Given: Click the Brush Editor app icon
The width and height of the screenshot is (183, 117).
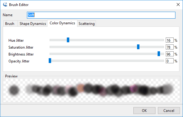Looking at the screenshot, I should tap(5, 4).
